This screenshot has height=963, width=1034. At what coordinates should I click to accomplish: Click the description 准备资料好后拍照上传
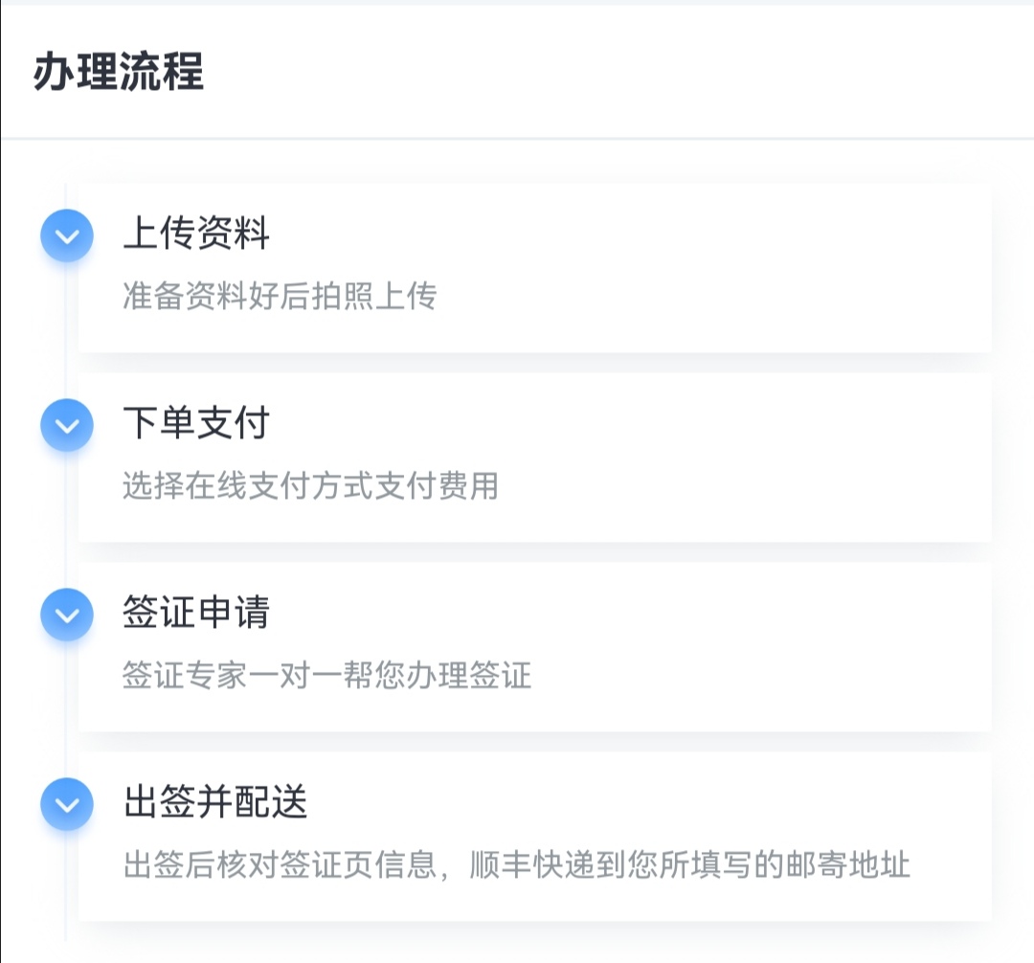280,295
